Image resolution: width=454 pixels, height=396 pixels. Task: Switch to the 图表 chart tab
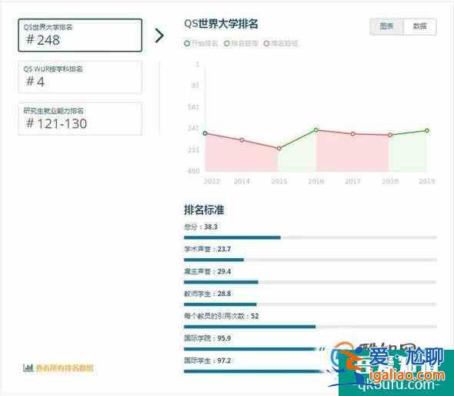(386, 27)
